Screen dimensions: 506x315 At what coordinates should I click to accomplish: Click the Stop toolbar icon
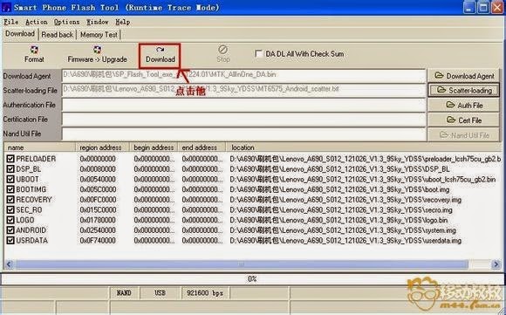pos(223,54)
